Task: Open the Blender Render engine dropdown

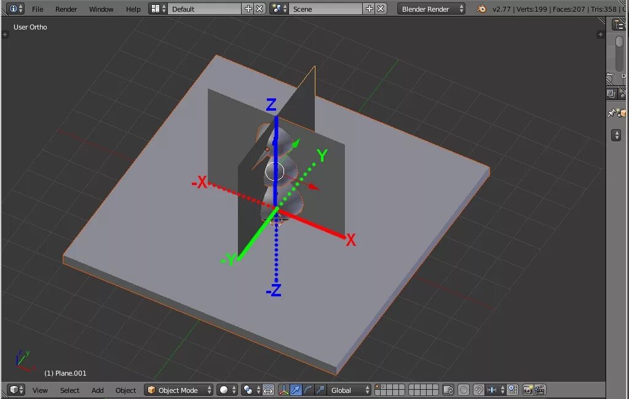Action: [431, 9]
